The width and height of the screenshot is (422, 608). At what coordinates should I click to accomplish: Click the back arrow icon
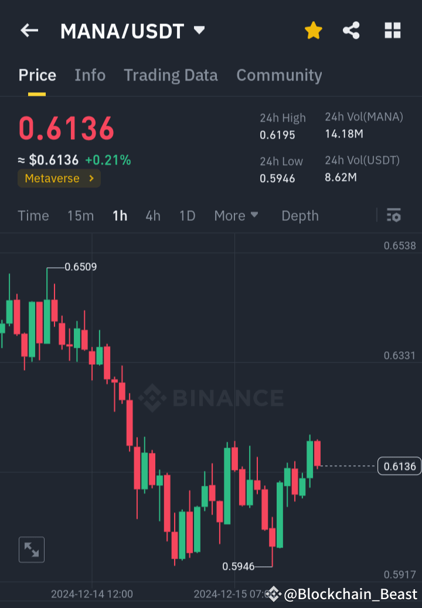[x=29, y=30]
